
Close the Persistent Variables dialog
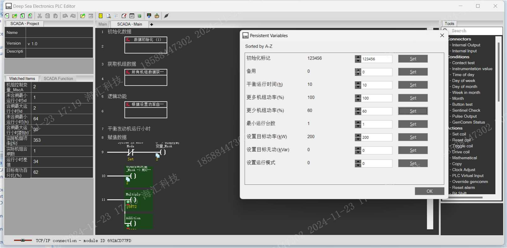[x=442, y=35]
